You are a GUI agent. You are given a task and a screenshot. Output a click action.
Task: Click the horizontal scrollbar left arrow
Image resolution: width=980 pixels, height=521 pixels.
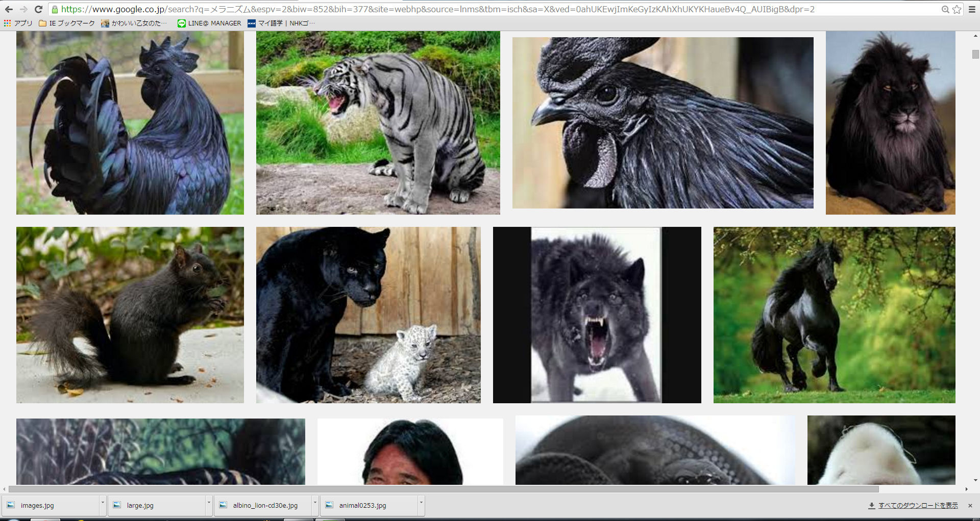(x=4, y=489)
